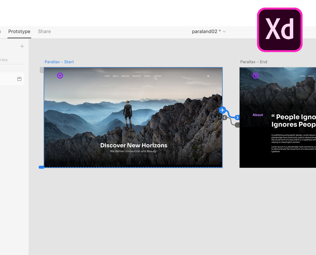Select "We deliver Innovation and Beauty" subtitle
This screenshot has width=316, height=255.
coord(133,151)
